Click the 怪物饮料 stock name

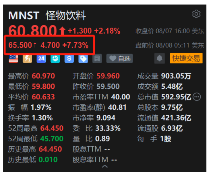click(66, 16)
